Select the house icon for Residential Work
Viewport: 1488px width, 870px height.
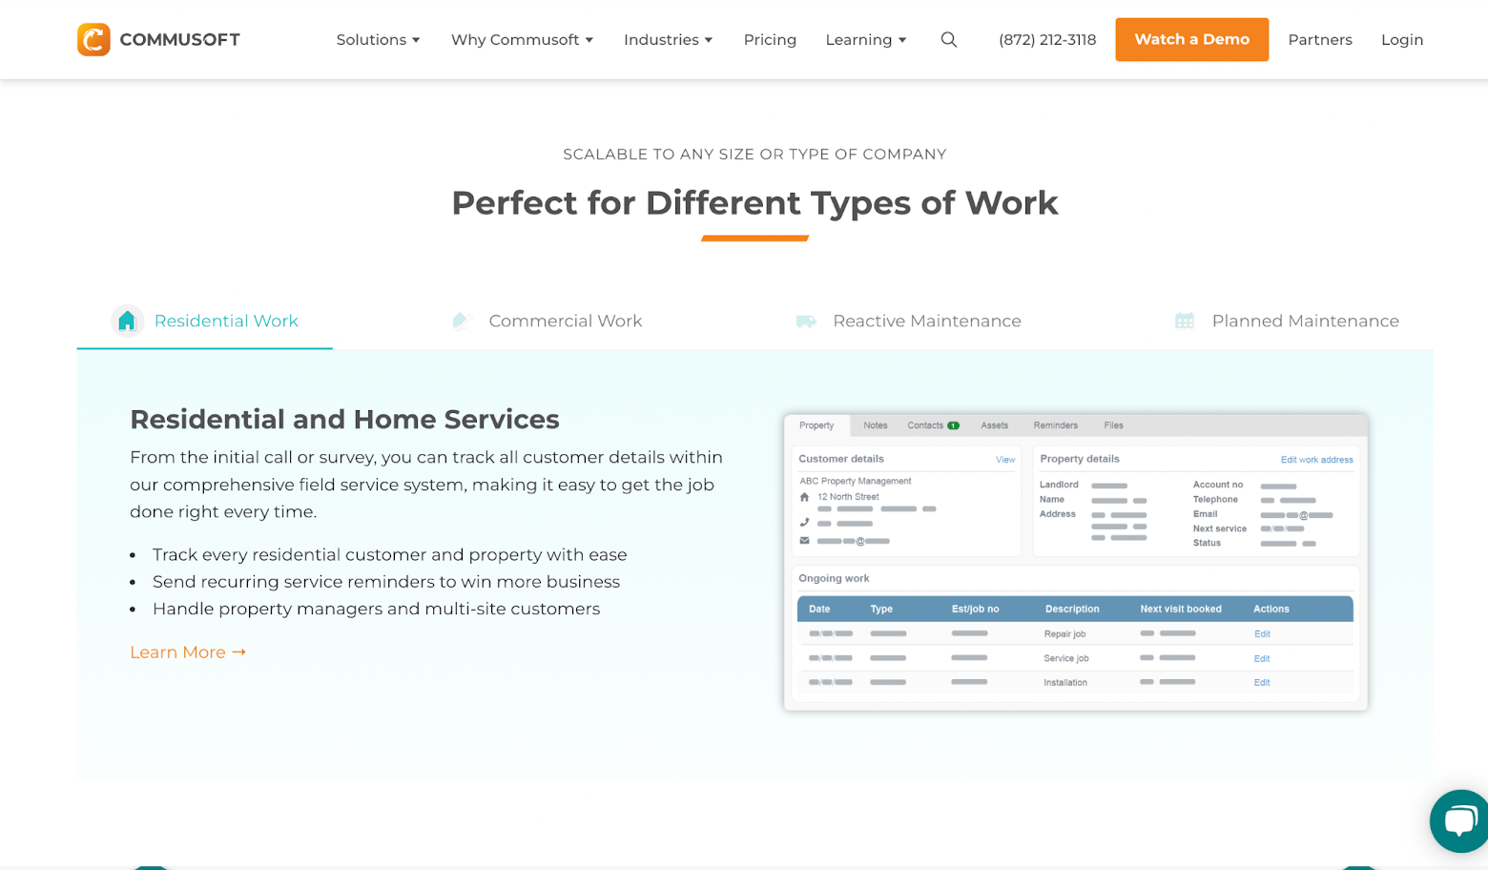coord(127,321)
